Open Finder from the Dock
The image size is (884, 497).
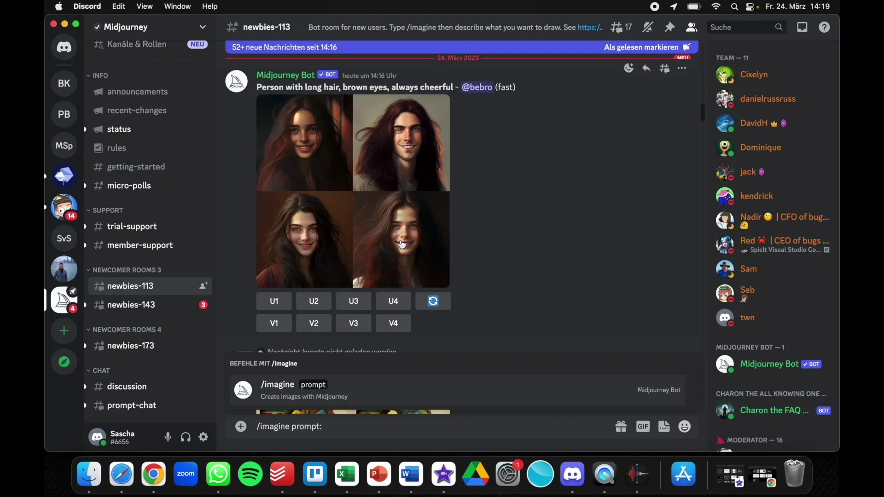pyautogui.click(x=89, y=475)
